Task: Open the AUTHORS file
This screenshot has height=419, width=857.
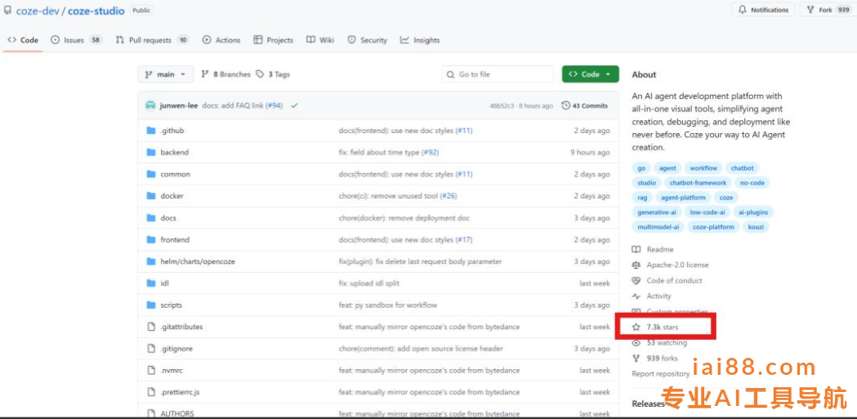Action: (177, 413)
